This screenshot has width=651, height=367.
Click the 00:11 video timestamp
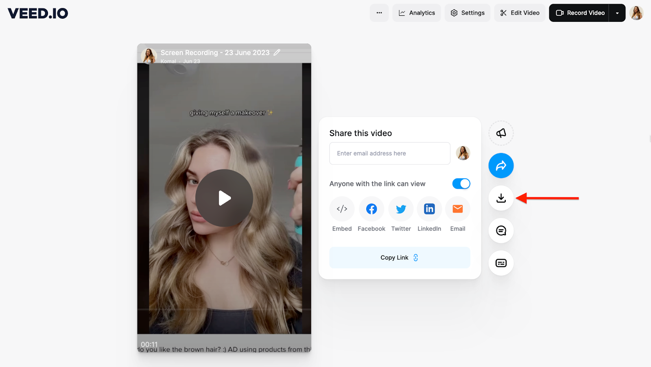[x=149, y=344]
